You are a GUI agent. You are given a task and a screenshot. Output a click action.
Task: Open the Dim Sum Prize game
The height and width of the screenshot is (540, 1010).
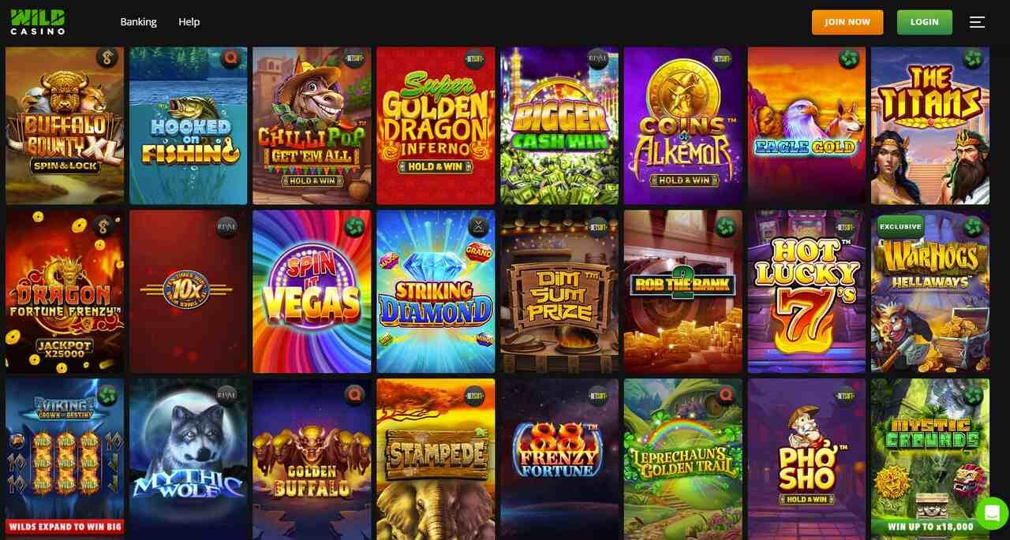point(559,292)
